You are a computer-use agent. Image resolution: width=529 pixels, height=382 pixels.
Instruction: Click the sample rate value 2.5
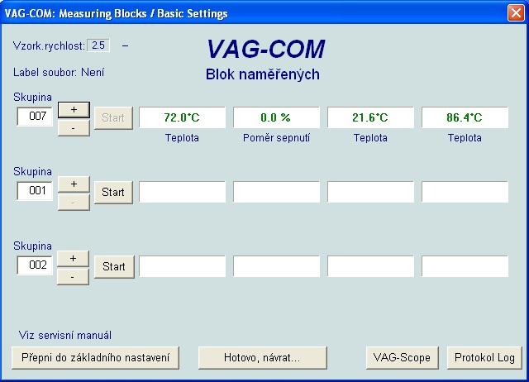pos(98,45)
